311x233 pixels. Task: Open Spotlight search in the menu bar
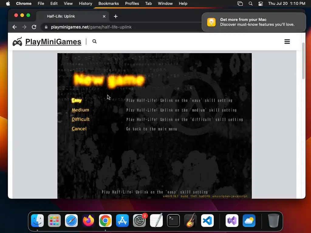coord(251,4)
